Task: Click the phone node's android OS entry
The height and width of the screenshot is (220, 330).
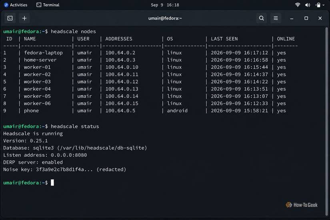Action: pos(177,111)
